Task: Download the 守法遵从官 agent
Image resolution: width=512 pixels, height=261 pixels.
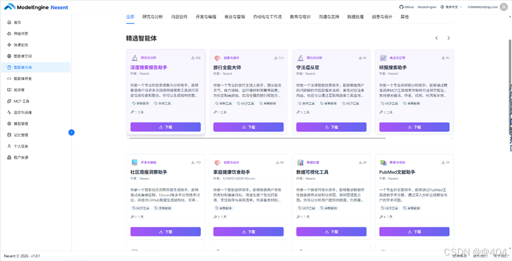Action: click(x=331, y=127)
